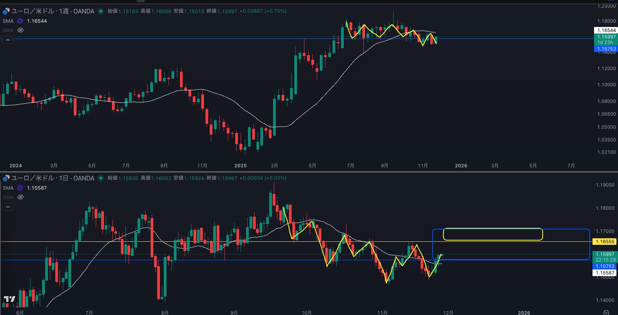Click the 2026 label on weekly time axis
Screen dimensions: 618x315
pyautogui.click(x=461, y=166)
